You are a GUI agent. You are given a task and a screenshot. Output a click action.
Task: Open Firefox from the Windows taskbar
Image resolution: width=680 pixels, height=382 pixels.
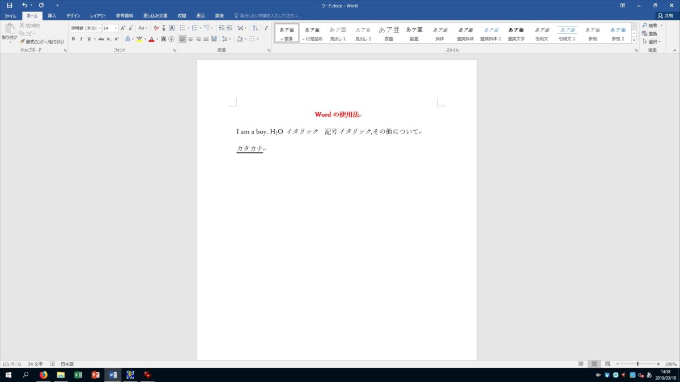pyautogui.click(x=43, y=375)
